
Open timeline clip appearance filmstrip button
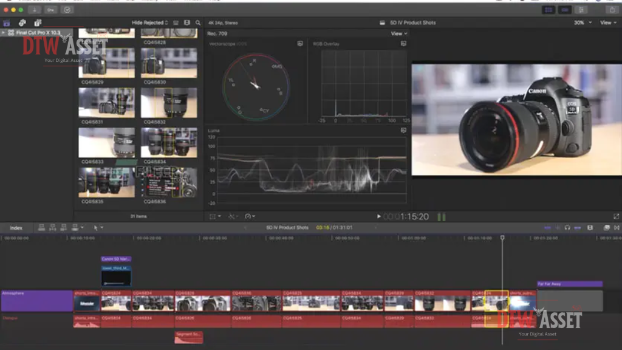[x=590, y=228]
